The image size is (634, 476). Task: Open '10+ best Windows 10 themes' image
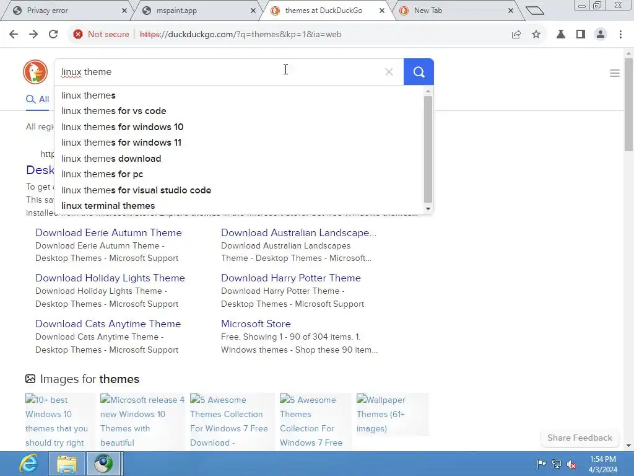pyautogui.click(x=59, y=421)
